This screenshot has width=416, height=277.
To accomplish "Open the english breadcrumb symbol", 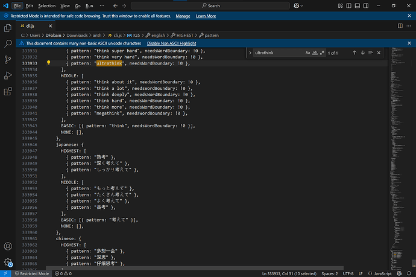I will pyautogui.click(x=155, y=36).
